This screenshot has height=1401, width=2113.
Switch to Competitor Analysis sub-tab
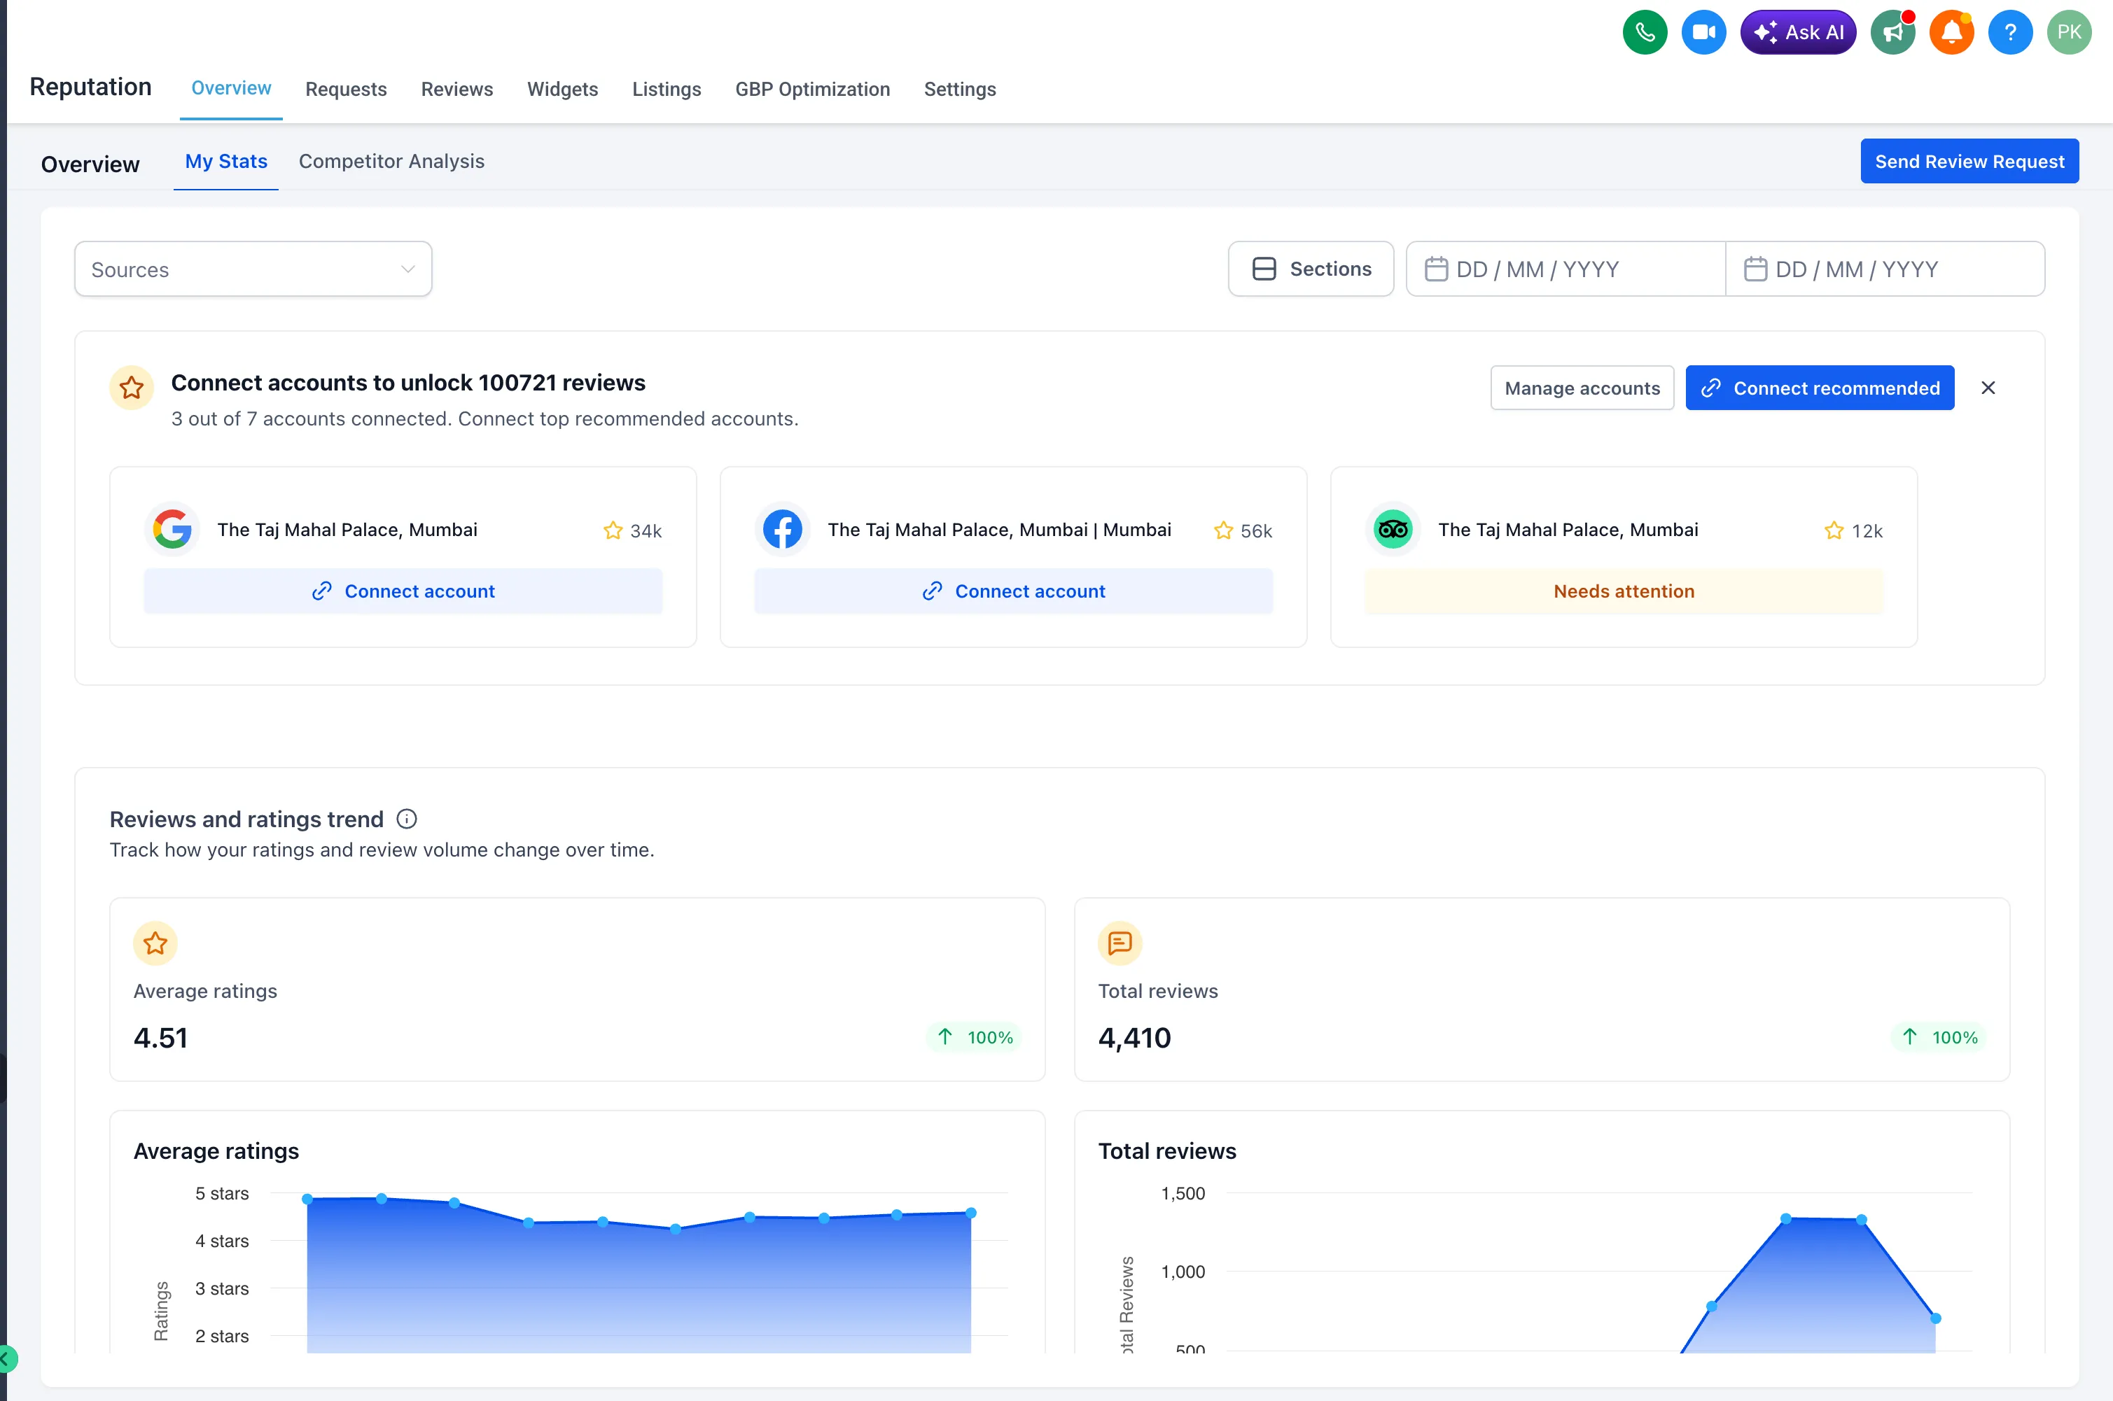point(391,162)
